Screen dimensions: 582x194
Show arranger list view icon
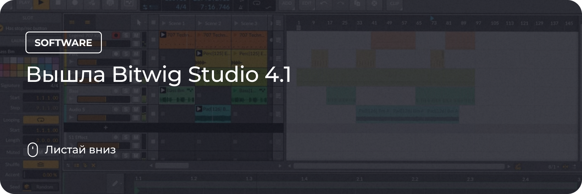(87, 22)
